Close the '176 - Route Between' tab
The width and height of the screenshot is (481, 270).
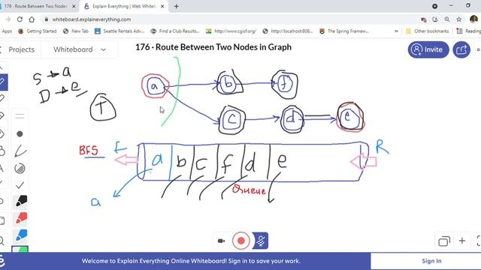[74, 6]
